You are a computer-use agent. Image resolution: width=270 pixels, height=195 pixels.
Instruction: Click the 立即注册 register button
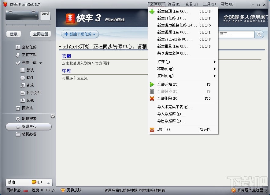point(40,34)
